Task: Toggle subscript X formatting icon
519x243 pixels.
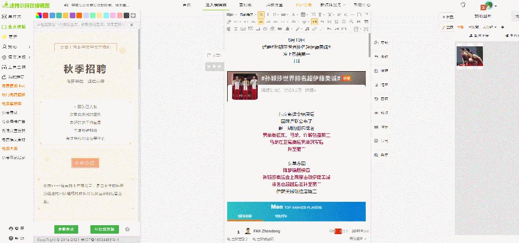Action: pyautogui.click(x=345, y=15)
